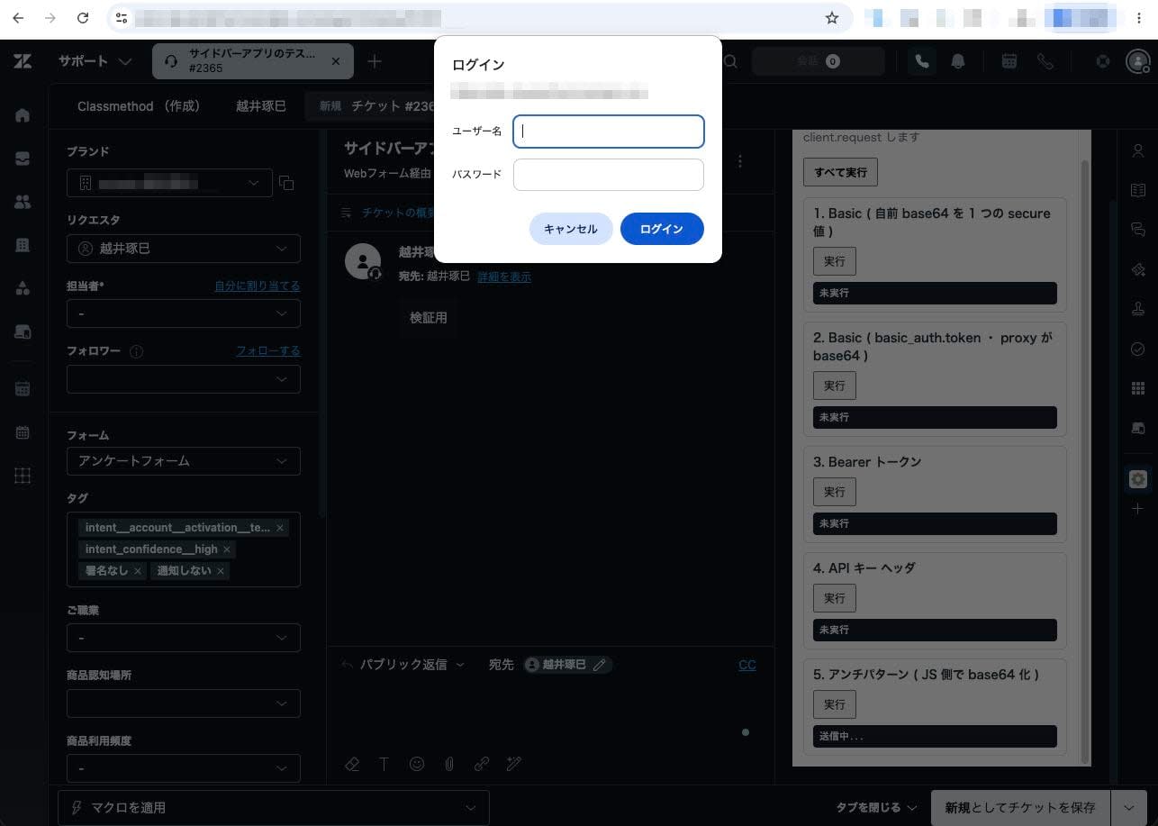Image resolution: width=1158 pixels, height=826 pixels.
Task: Click the notification bell icon
Action: pos(958,61)
